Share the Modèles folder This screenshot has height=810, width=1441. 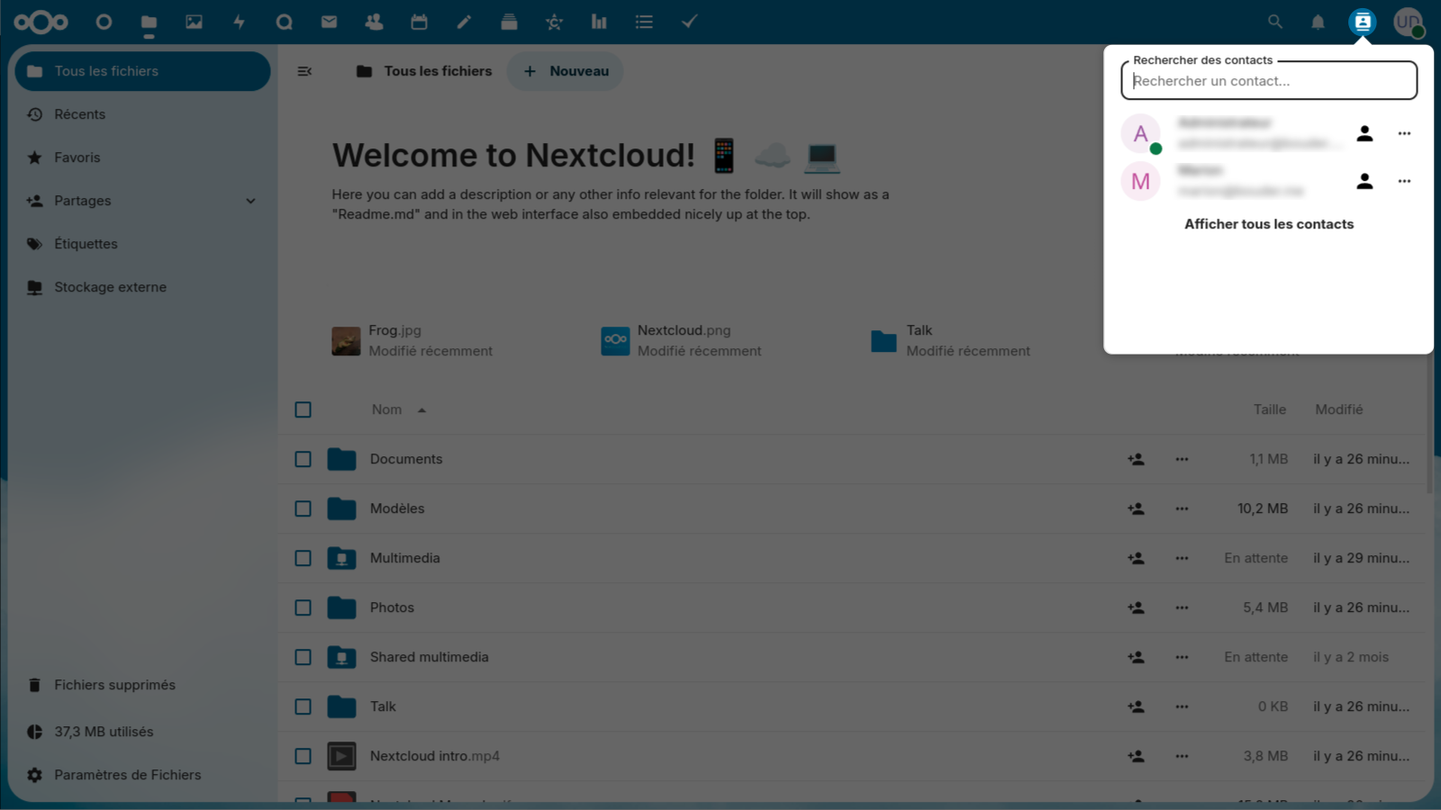[x=1136, y=508]
